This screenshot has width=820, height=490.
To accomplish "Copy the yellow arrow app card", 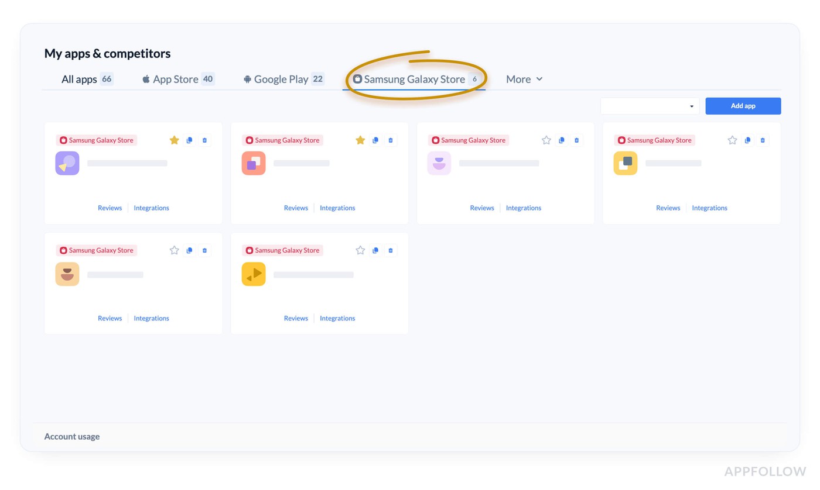I will coord(375,250).
